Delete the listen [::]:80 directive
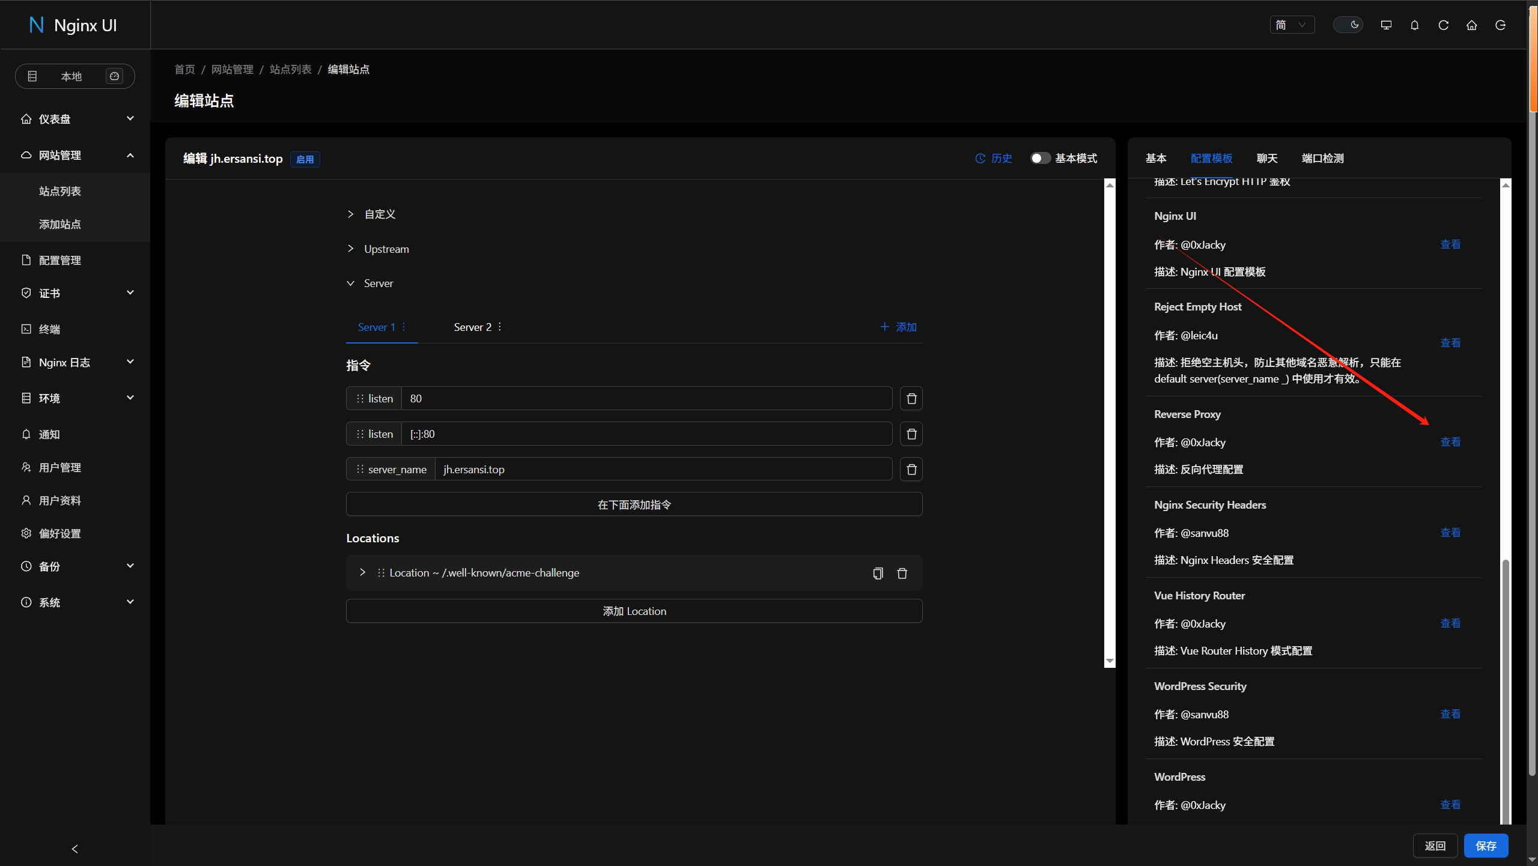The image size is (1538, 866). coord(911,434)
